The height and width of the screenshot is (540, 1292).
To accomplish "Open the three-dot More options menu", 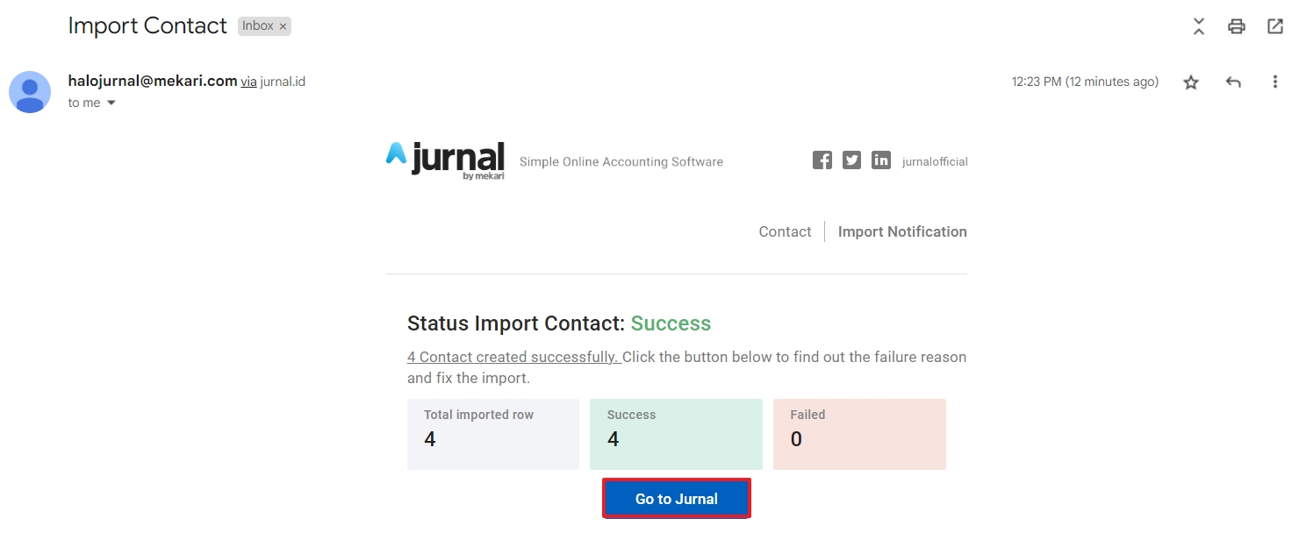I will (x=1275, y=82).
